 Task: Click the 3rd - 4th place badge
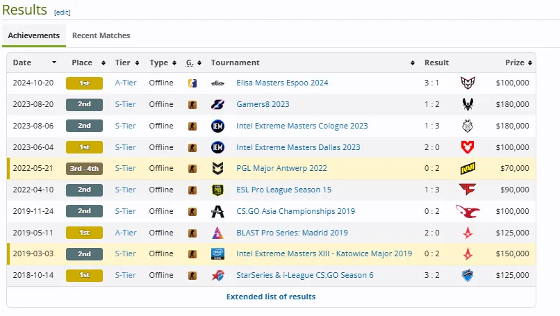tap(84, 169)
